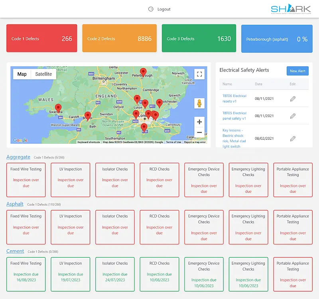Viewport: 319px width, 299px height.
Task: Edit the TBT06 Electrical resets v1 alert
Action: [293, 98]
